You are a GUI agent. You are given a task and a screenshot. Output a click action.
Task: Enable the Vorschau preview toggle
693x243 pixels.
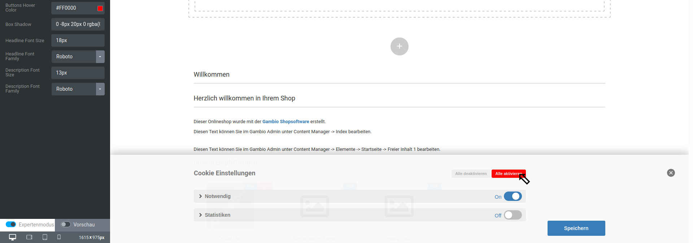point(66,225)
